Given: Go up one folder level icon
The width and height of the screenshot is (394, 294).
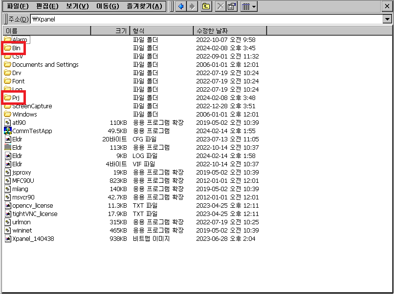Looking at the screenshot, I should 206,6.
